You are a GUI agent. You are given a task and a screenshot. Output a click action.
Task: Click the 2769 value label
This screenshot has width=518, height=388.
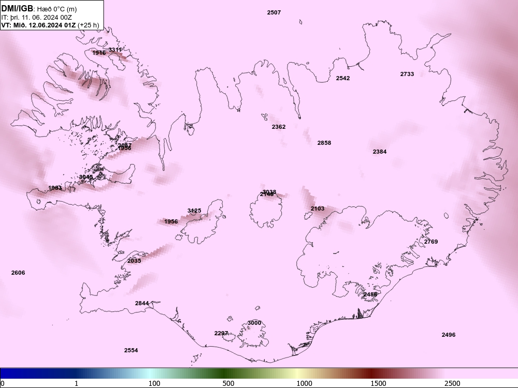[431, 242]
